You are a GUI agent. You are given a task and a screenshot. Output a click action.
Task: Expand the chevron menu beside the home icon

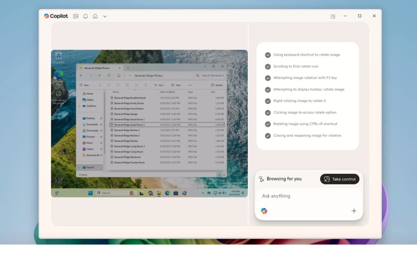[105, 16]
